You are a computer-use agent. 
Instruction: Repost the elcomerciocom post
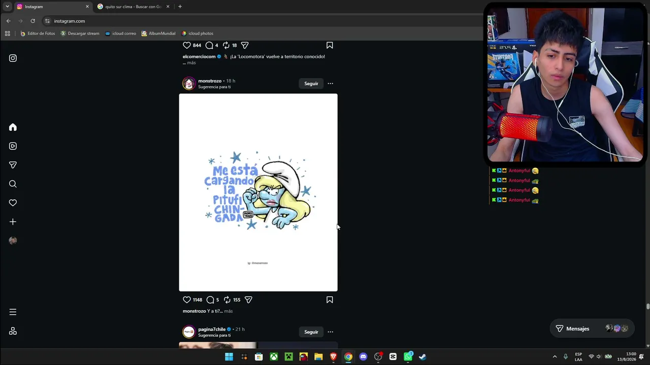[x=226, y=45]
